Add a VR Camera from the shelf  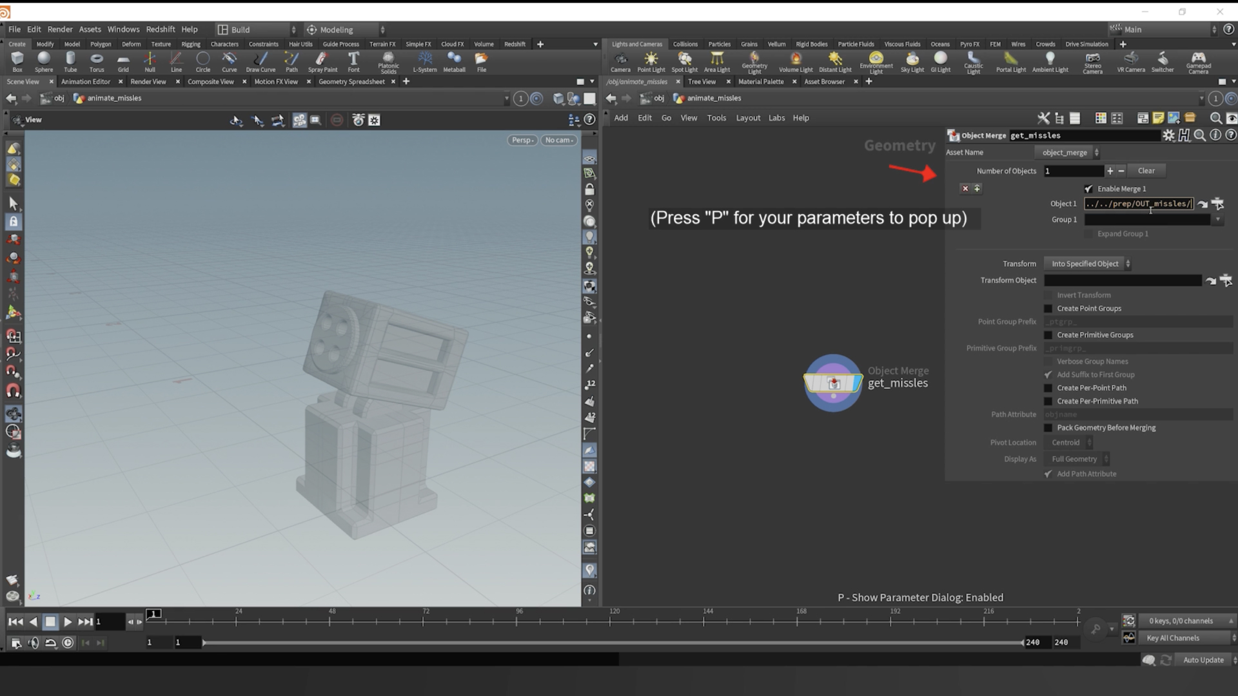tap(1131, 62)
